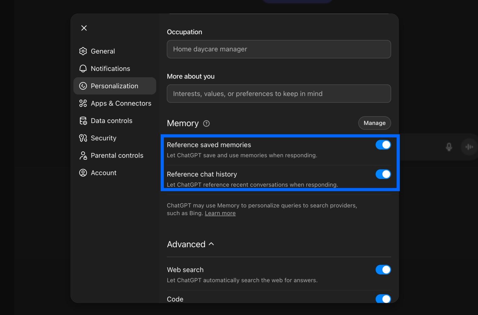Open the Memory help question mark

[x=207, y=124]
